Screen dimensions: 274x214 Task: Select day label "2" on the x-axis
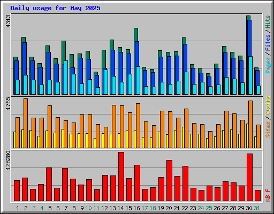click(26, 208)
